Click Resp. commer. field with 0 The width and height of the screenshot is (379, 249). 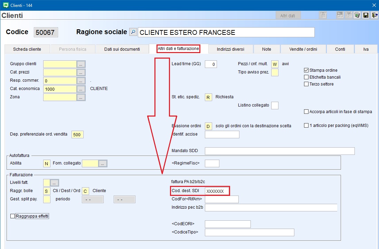[x=60, y=81]
